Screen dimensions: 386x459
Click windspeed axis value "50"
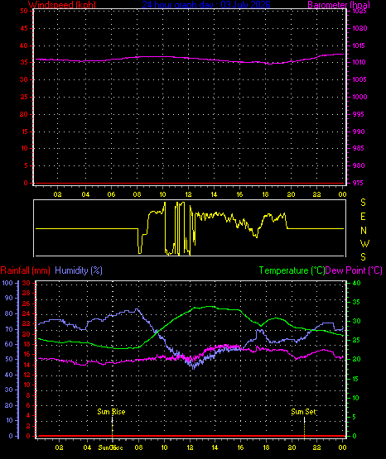click(x=24, y=11)
